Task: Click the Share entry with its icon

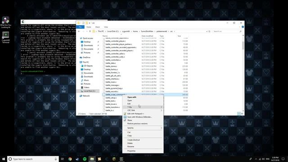Action: [143, 120]
